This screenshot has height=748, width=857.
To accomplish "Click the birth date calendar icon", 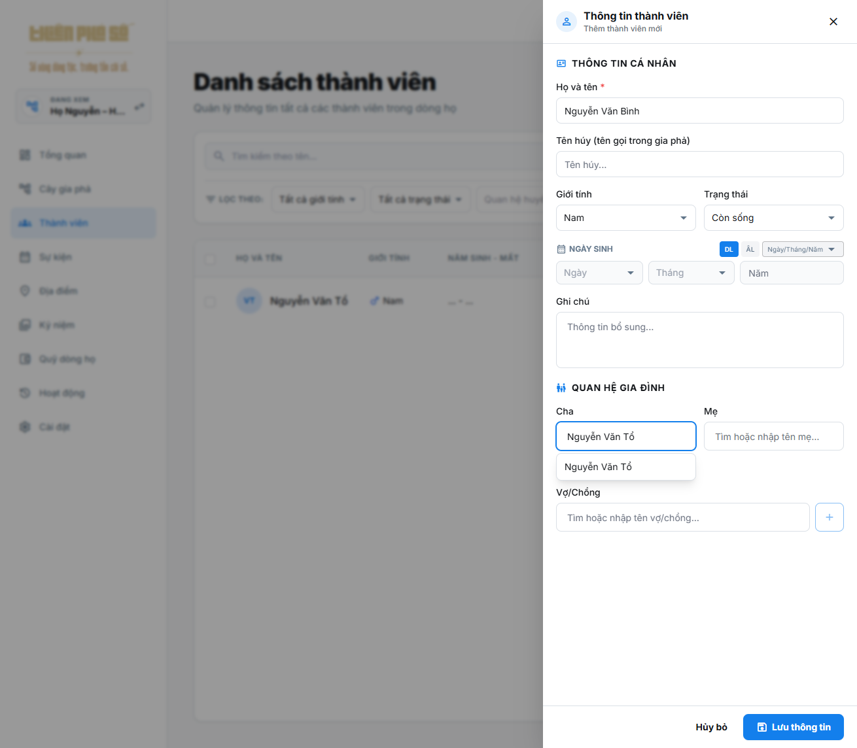I will point(561,249).
